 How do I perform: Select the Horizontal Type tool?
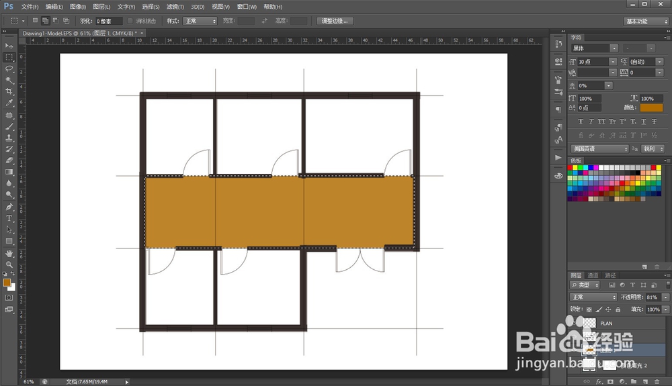tap(9, 218)
